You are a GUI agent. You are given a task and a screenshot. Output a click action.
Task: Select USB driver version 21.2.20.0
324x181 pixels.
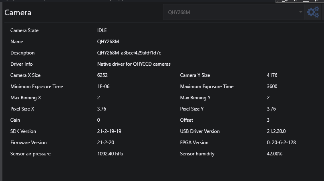click(276, 131)
